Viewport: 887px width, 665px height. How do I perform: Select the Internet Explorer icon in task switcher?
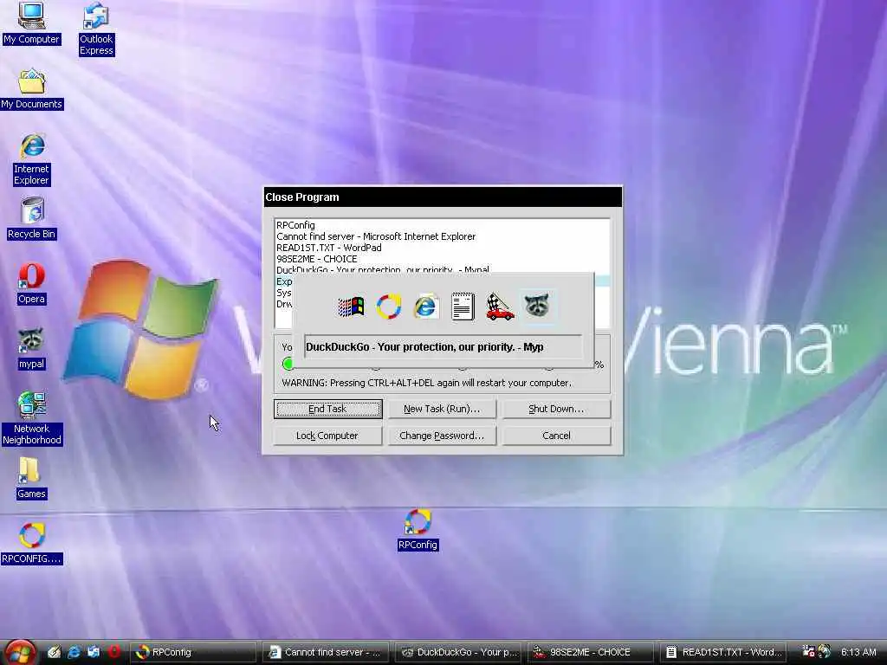425,307
